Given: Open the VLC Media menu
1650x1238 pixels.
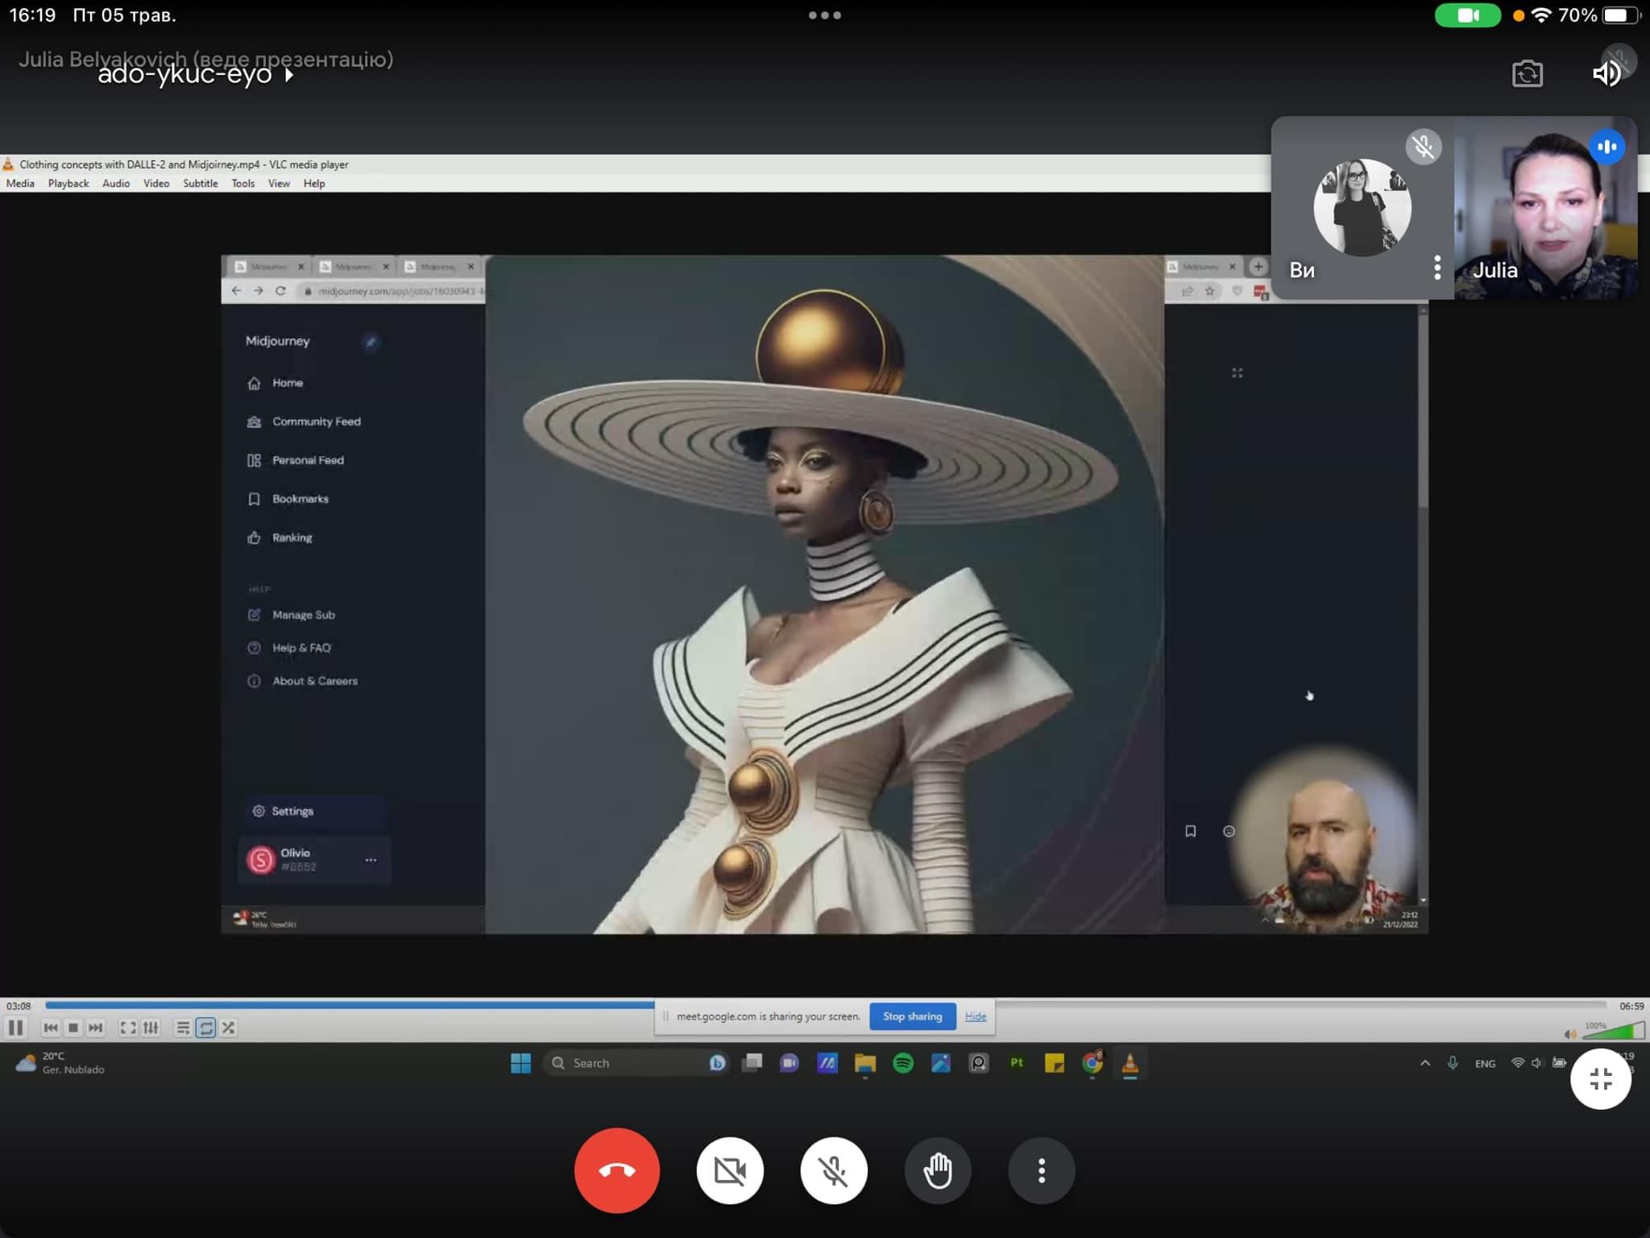Looking at the screenshot, I should pos(20,183).
